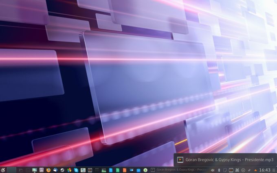Viewport: 277px width, 173px height.
Task: Switch desktops using the pager widget
Action: click(x=12, y=170)
